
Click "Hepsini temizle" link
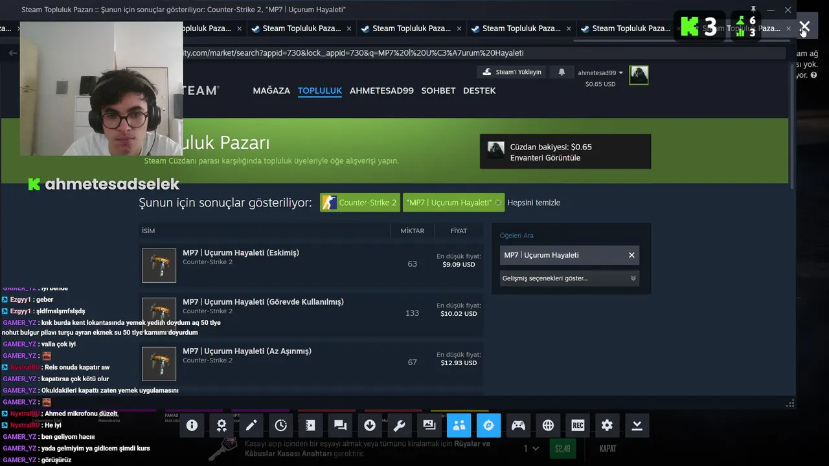(534, 203)
